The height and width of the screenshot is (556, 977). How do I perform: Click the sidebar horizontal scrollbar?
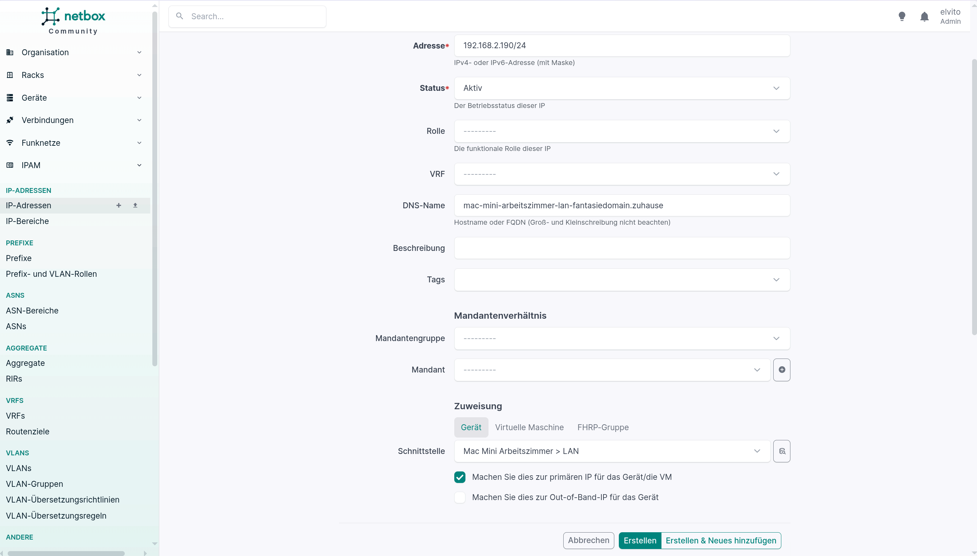[66, 553]
